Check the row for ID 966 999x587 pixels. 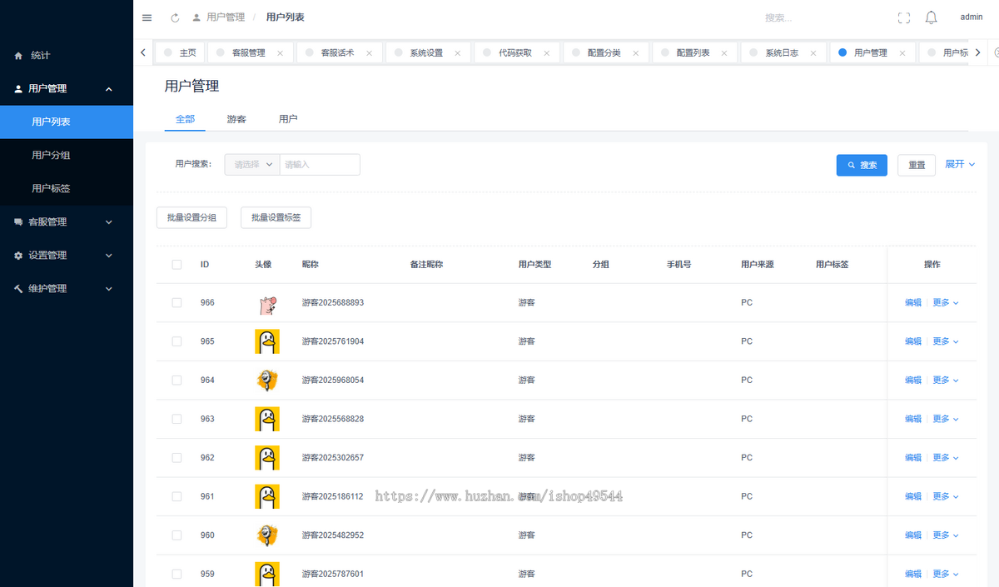(x=176, y=303)
